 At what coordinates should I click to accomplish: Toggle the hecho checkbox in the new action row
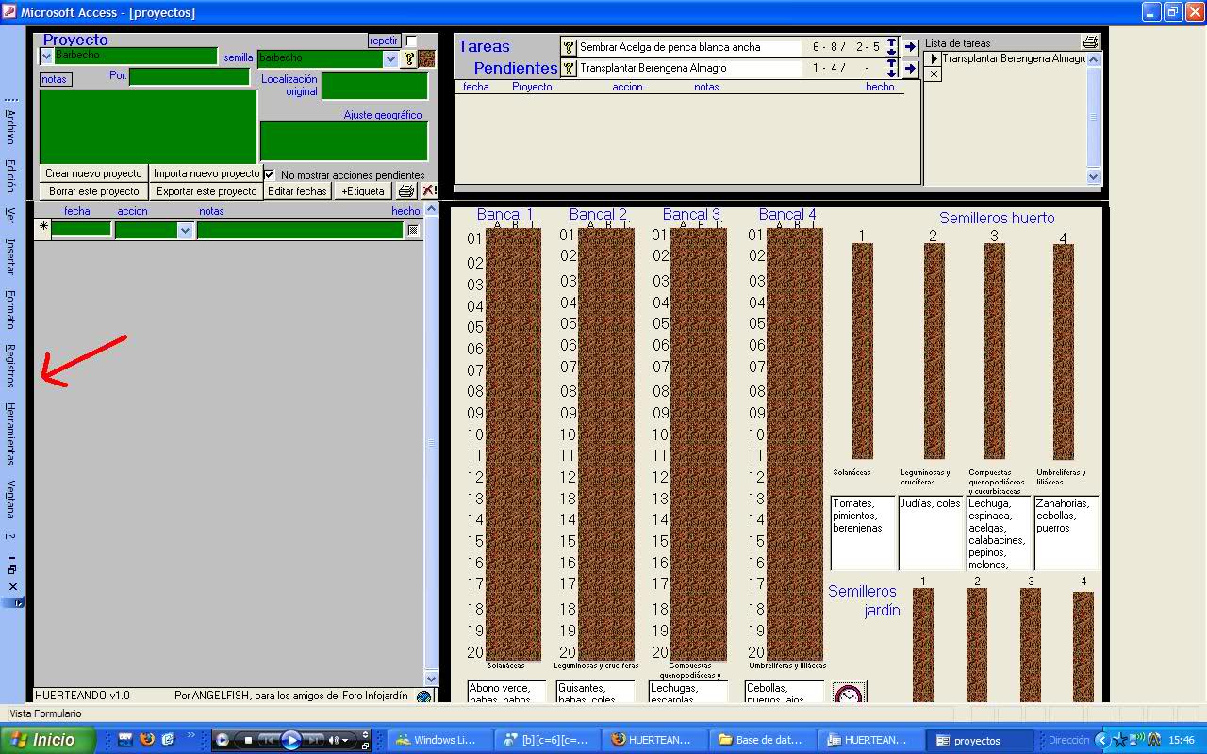click(x=412, y=229)
